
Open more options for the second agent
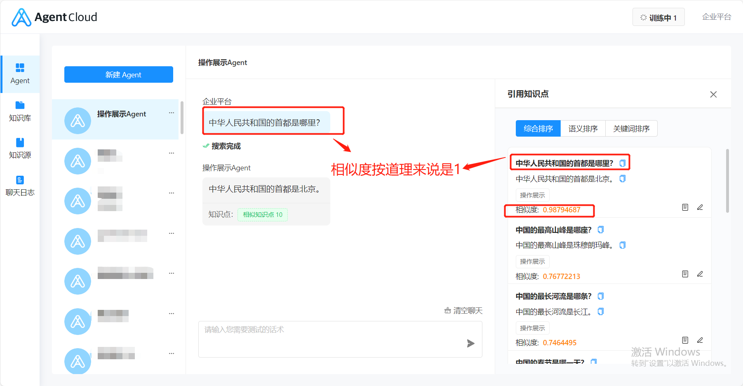172,153
